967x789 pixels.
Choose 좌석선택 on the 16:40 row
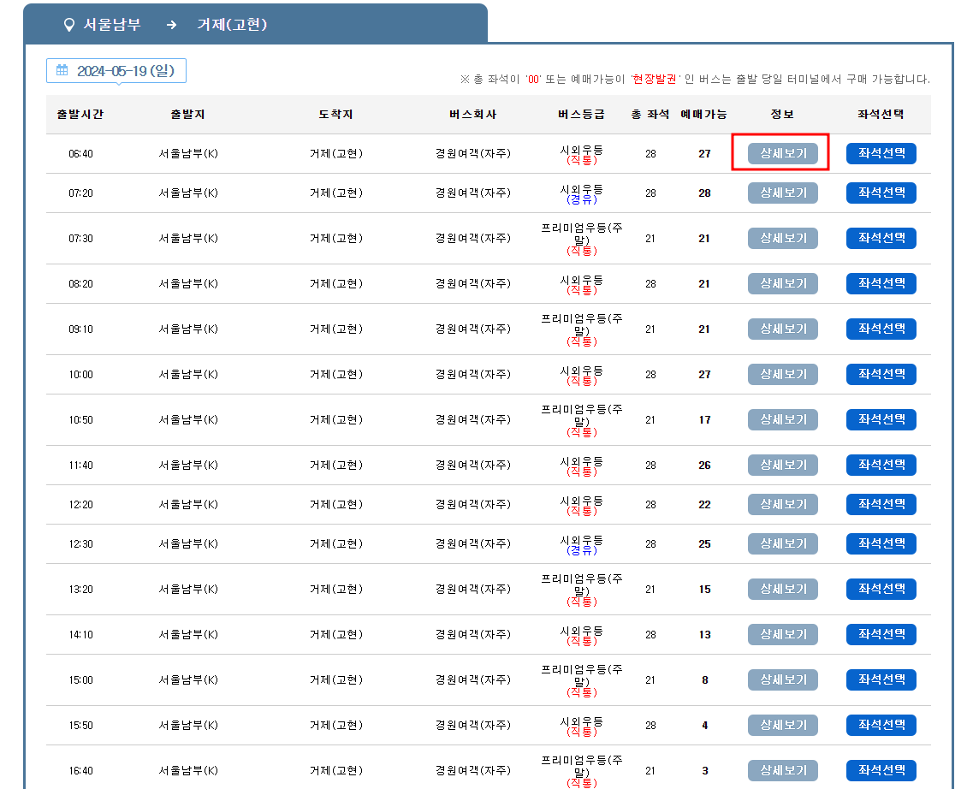(x=881, y=770)
